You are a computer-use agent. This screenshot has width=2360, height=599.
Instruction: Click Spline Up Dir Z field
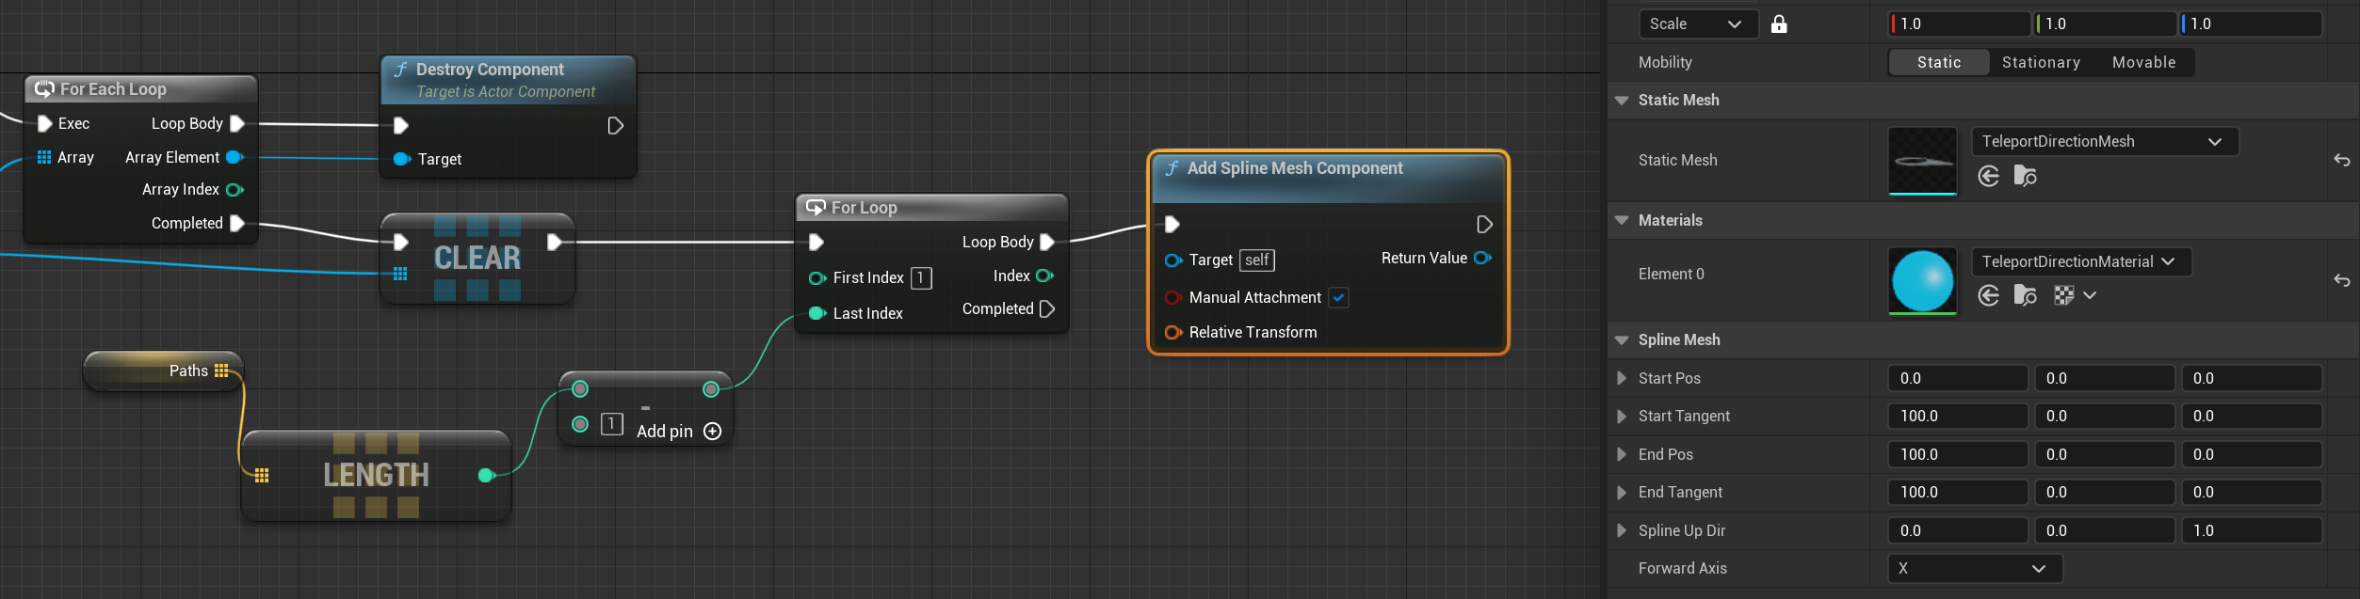coord(2252,530)
